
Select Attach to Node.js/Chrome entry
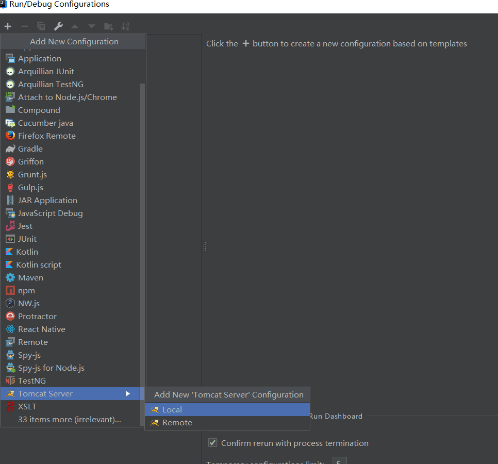pyautogui.click(x=70, y=97)
